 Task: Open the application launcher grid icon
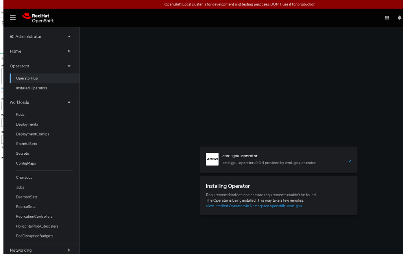387,17
